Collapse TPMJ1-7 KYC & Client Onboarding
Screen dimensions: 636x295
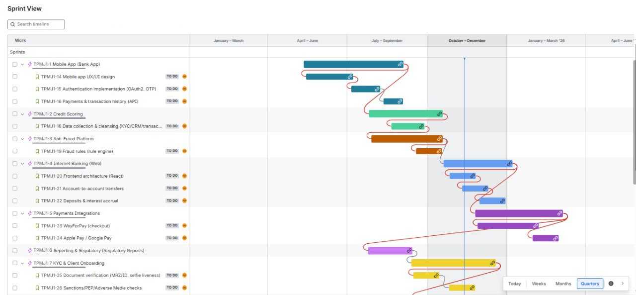22,263
